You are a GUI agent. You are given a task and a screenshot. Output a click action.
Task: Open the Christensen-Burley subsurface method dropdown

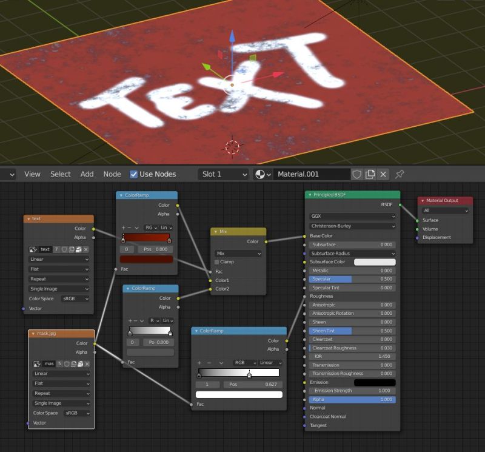[352, 226]
